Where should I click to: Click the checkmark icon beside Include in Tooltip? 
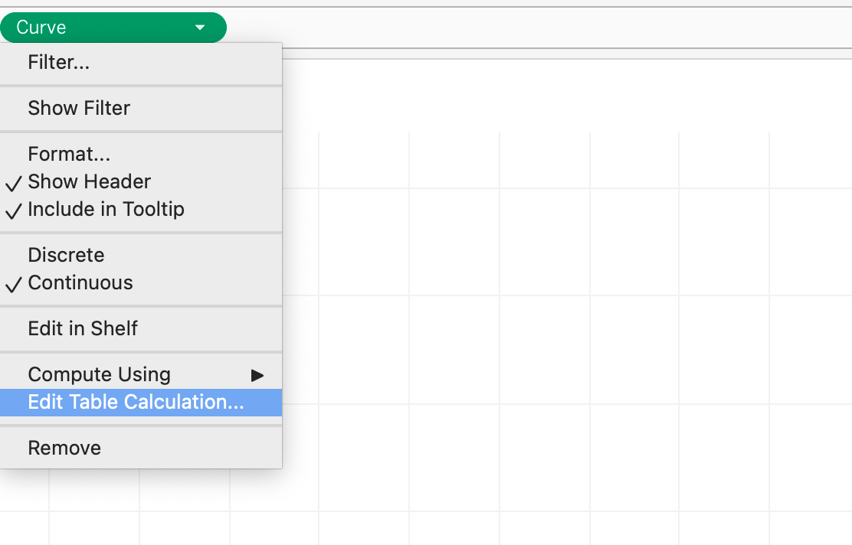pos(14,210)
